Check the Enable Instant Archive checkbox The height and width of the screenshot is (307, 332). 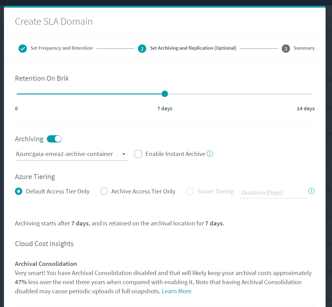pyautogui.click(x=138, y=154)
